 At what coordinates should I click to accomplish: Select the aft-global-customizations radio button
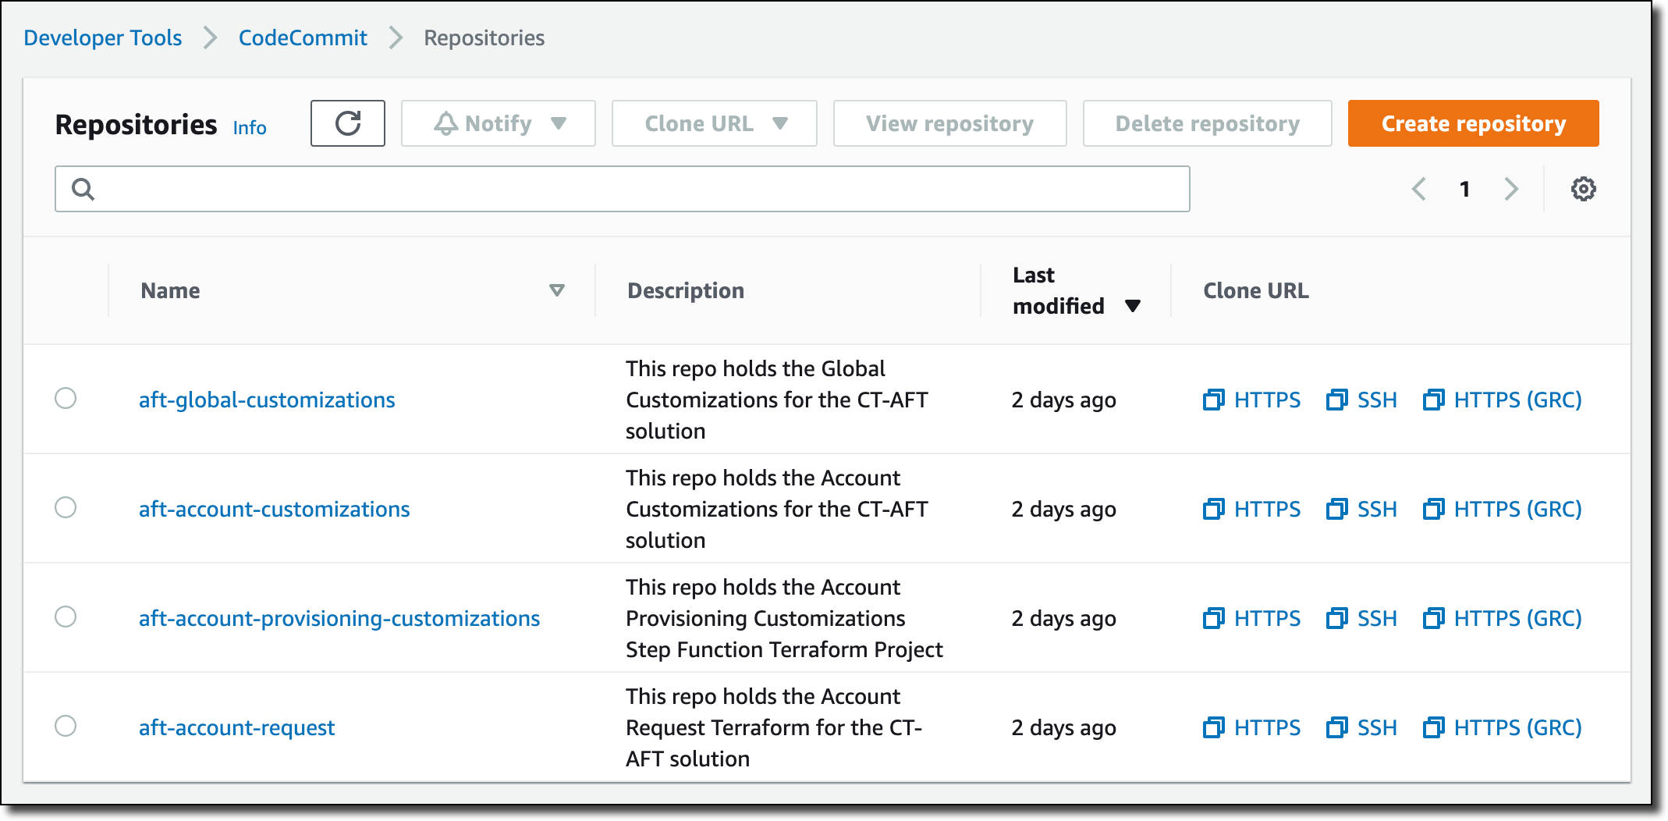pyautogui.click(x=66, y=398)
